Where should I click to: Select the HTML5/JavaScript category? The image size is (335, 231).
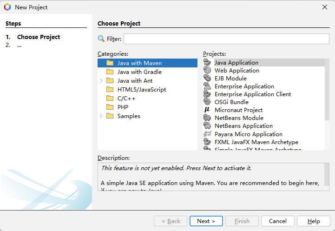click(141, 90)
